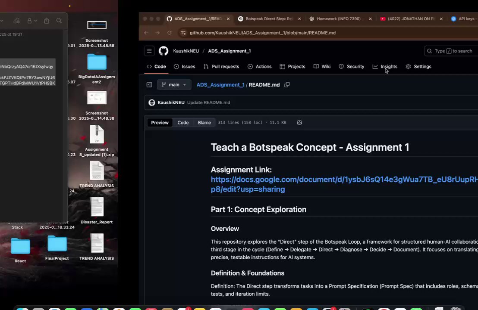Open the Pull requests tab
The width and height of the screenshot is (478, 310).
221,66
